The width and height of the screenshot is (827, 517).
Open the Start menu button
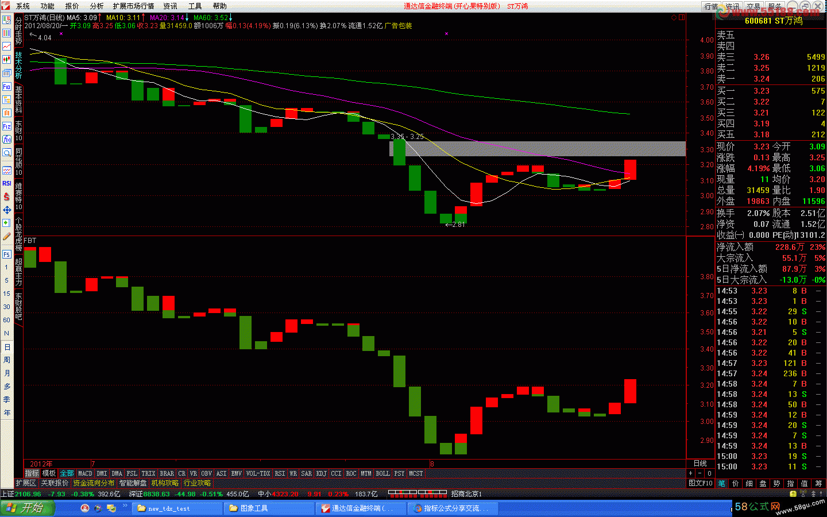[27, 508]
